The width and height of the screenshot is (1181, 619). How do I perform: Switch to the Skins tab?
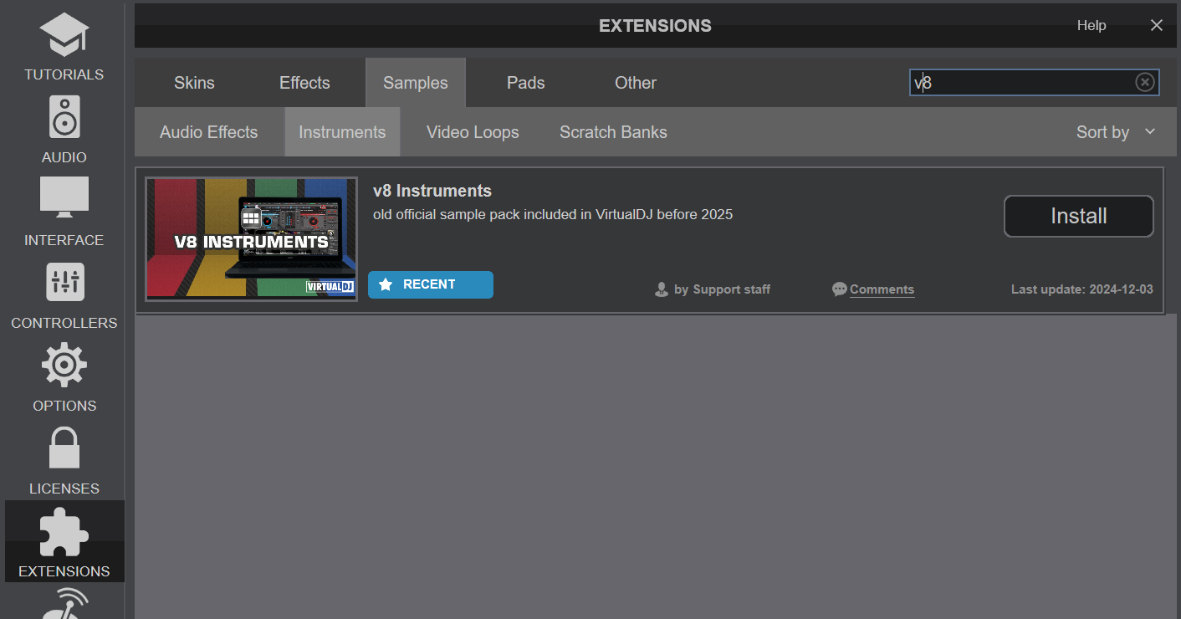coord(194,83)
